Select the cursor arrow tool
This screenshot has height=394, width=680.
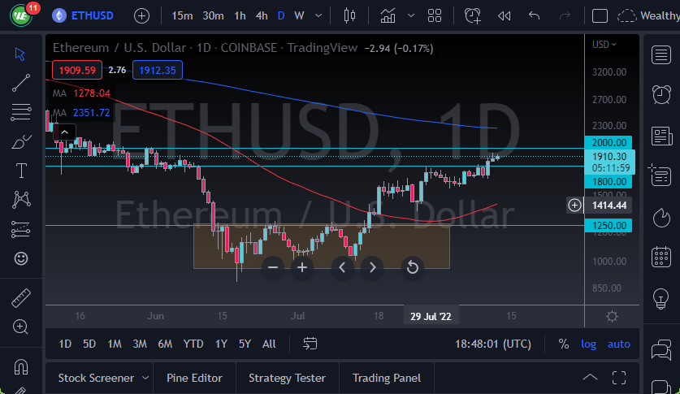point(20,54)
